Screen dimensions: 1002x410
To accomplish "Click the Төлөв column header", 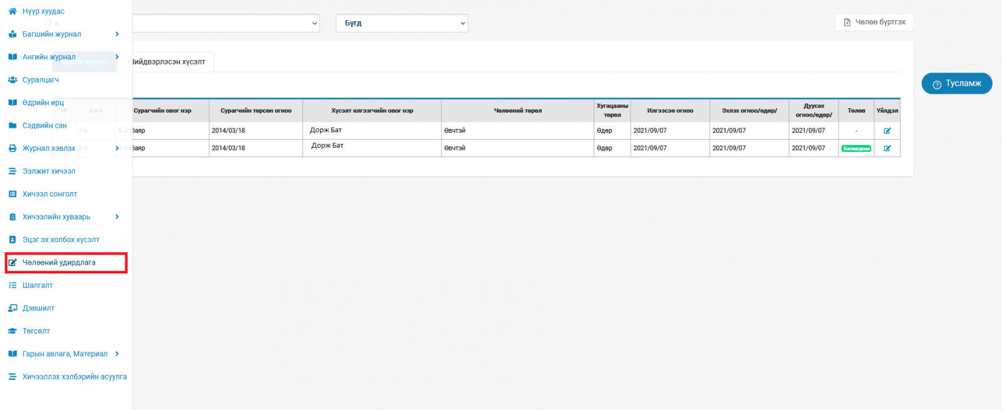I will tap(856, 111).
